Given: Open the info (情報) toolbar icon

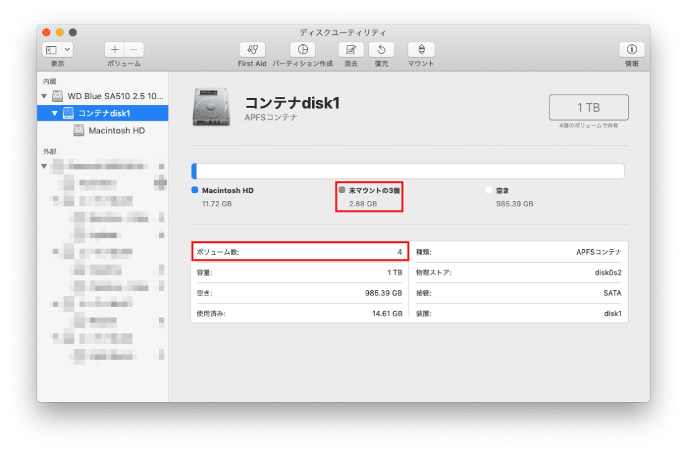Looking at the screenshot, I should [x=631, y=50].
